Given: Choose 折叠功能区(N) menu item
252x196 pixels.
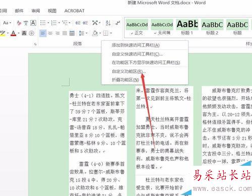Looking at the screenshot, I should (145, 80).
